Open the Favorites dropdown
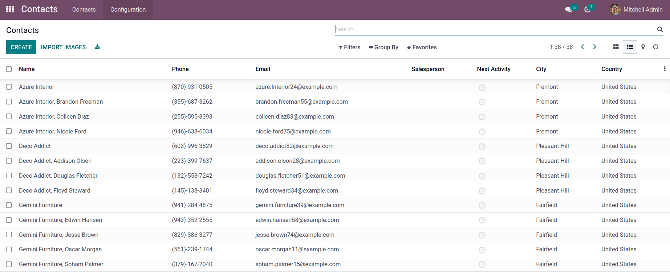Viewport: 670px width, 272px height. (x=422, y=48)
